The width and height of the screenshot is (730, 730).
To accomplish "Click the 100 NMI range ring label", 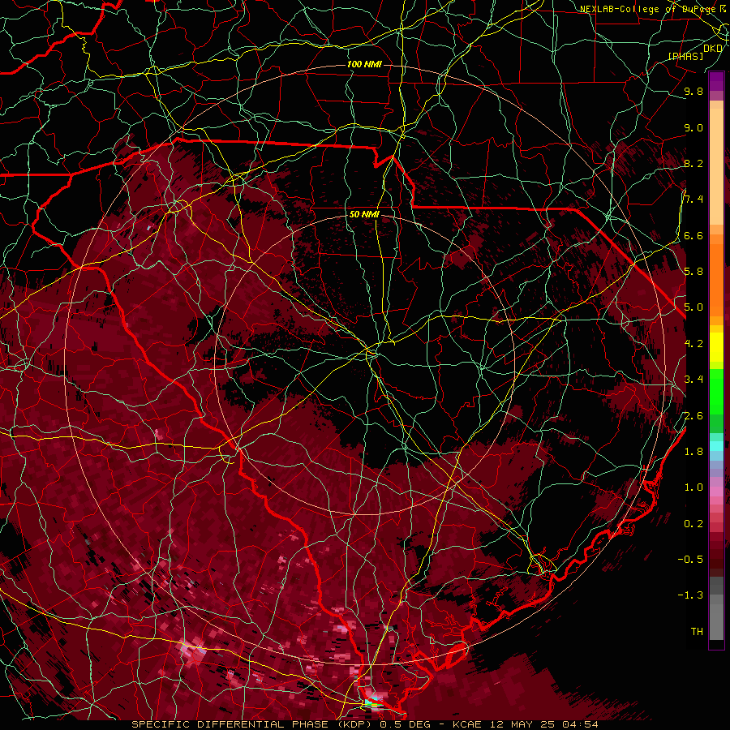I will pyautogui.click(x=364, y=64).
